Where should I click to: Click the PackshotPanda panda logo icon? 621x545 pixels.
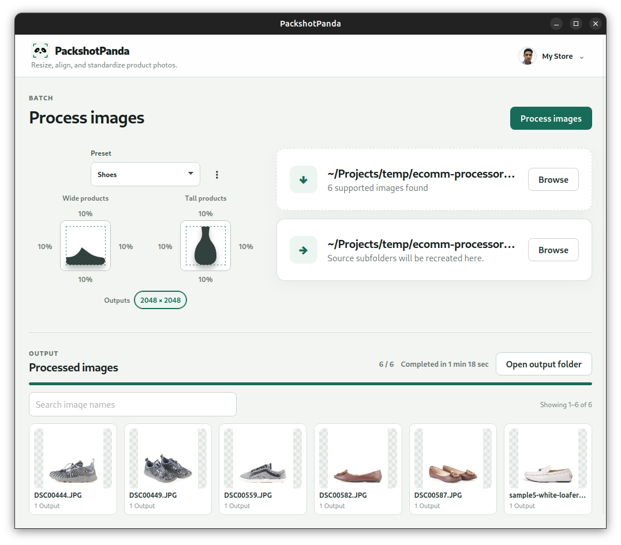tap(40, 51)
